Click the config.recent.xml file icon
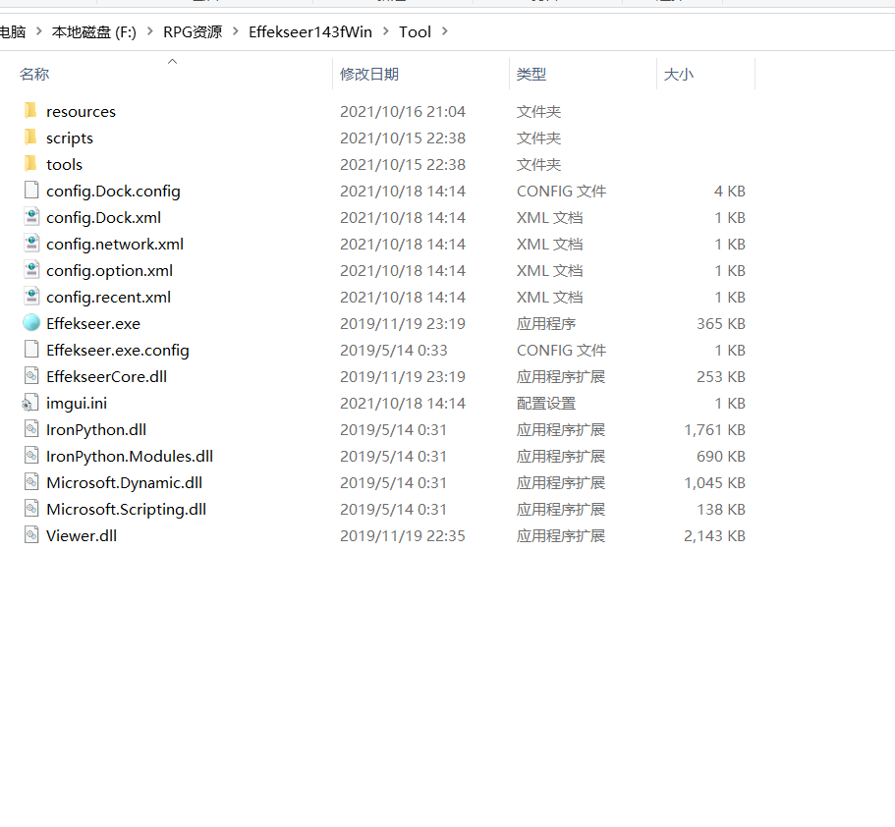 [x=31, y=297]
